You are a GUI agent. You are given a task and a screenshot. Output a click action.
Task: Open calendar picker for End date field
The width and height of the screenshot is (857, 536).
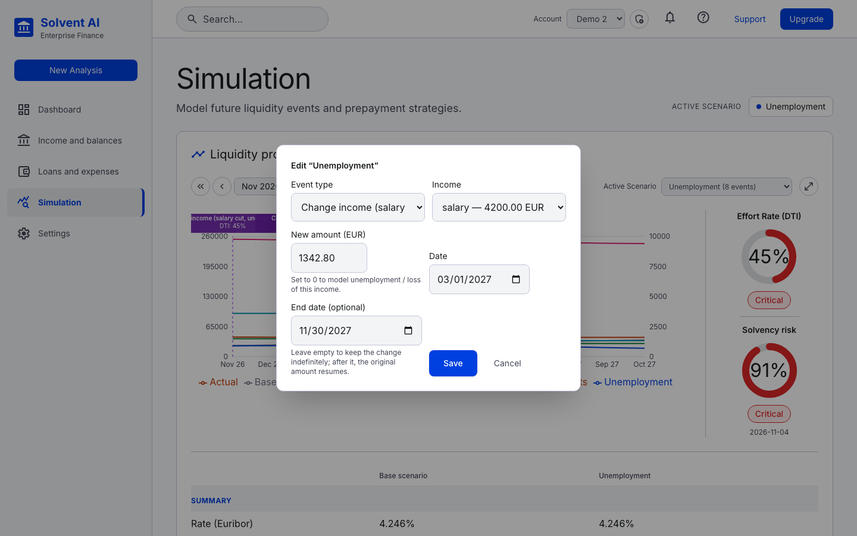(408, 331)
